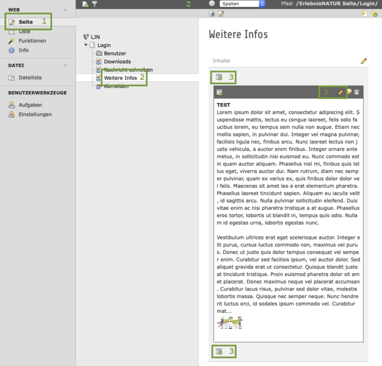Collapse the DATEI module section
This screenshot has width=382, height=366.
pos(65,65)
